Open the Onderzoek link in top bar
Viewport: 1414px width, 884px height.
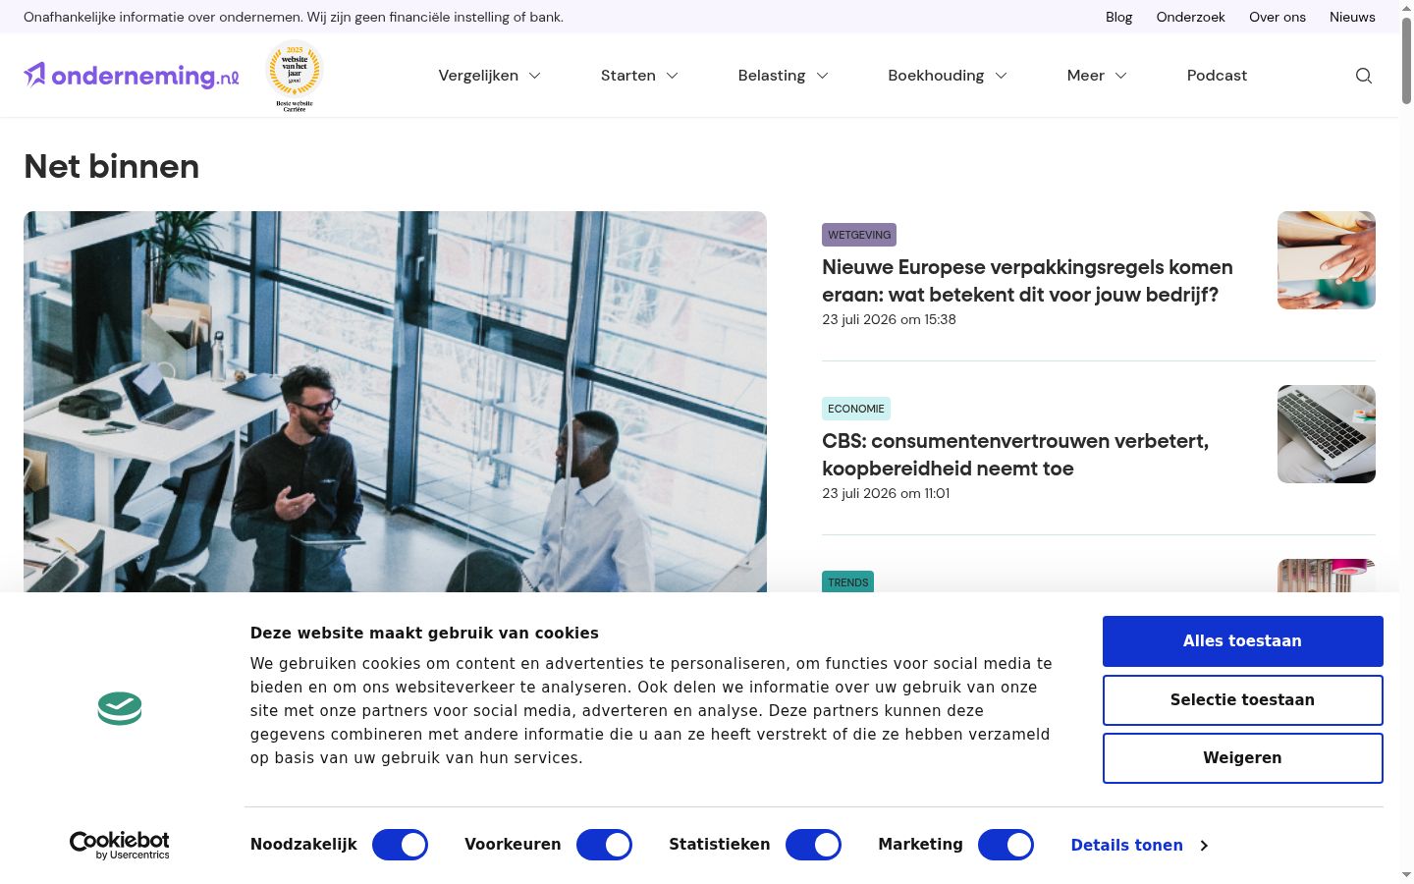(x=1190, y=17)
